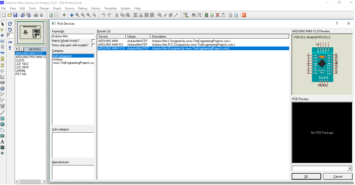The height and width of the screenshot is (185, 355).
Task: Enable Show only parts with models checkbox
Action: (x=93, y=45)
